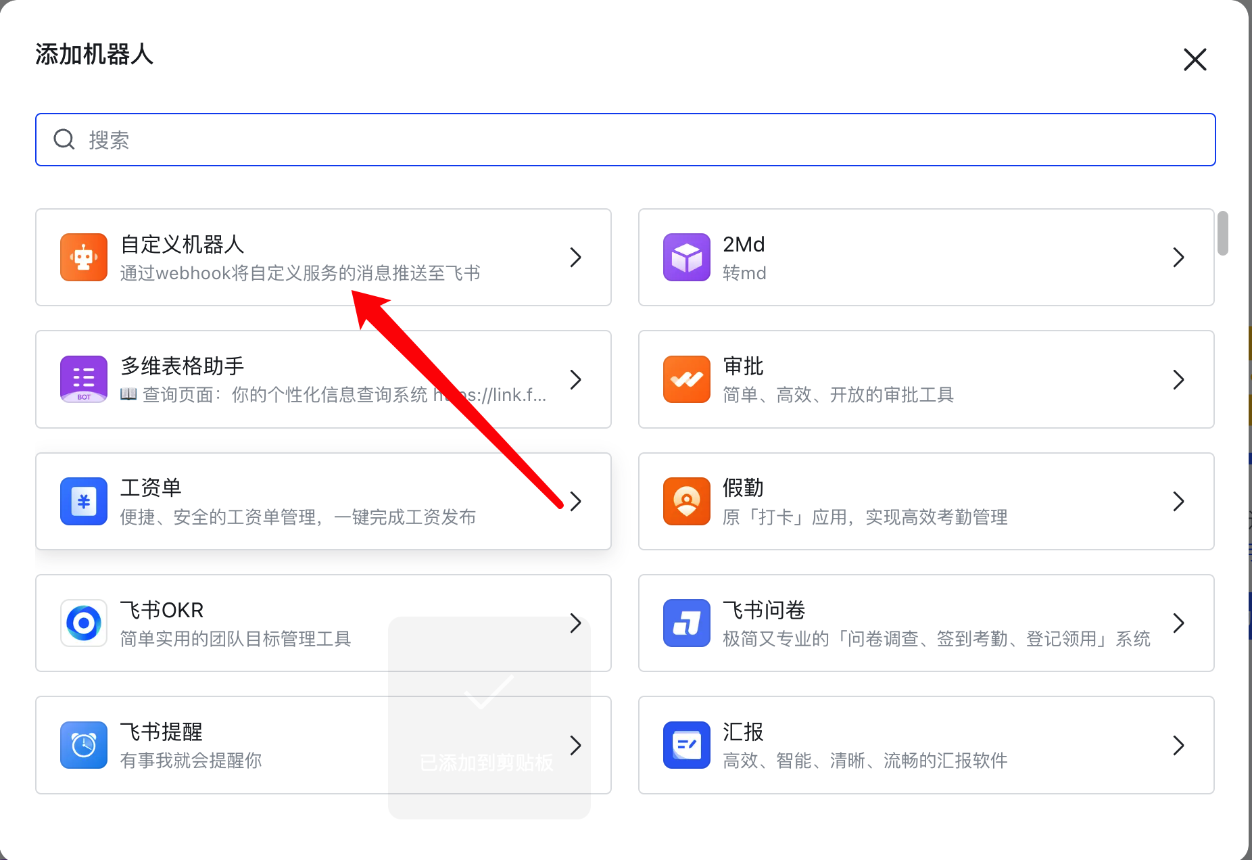The width and height of the screenshot is (1252, 860).
Task: Click the 查询页面 description text
Action: [x=333, y=395]
